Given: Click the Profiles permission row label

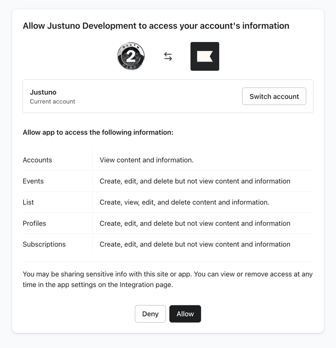Looking at the screenshot, I should [x=34, y=223].
